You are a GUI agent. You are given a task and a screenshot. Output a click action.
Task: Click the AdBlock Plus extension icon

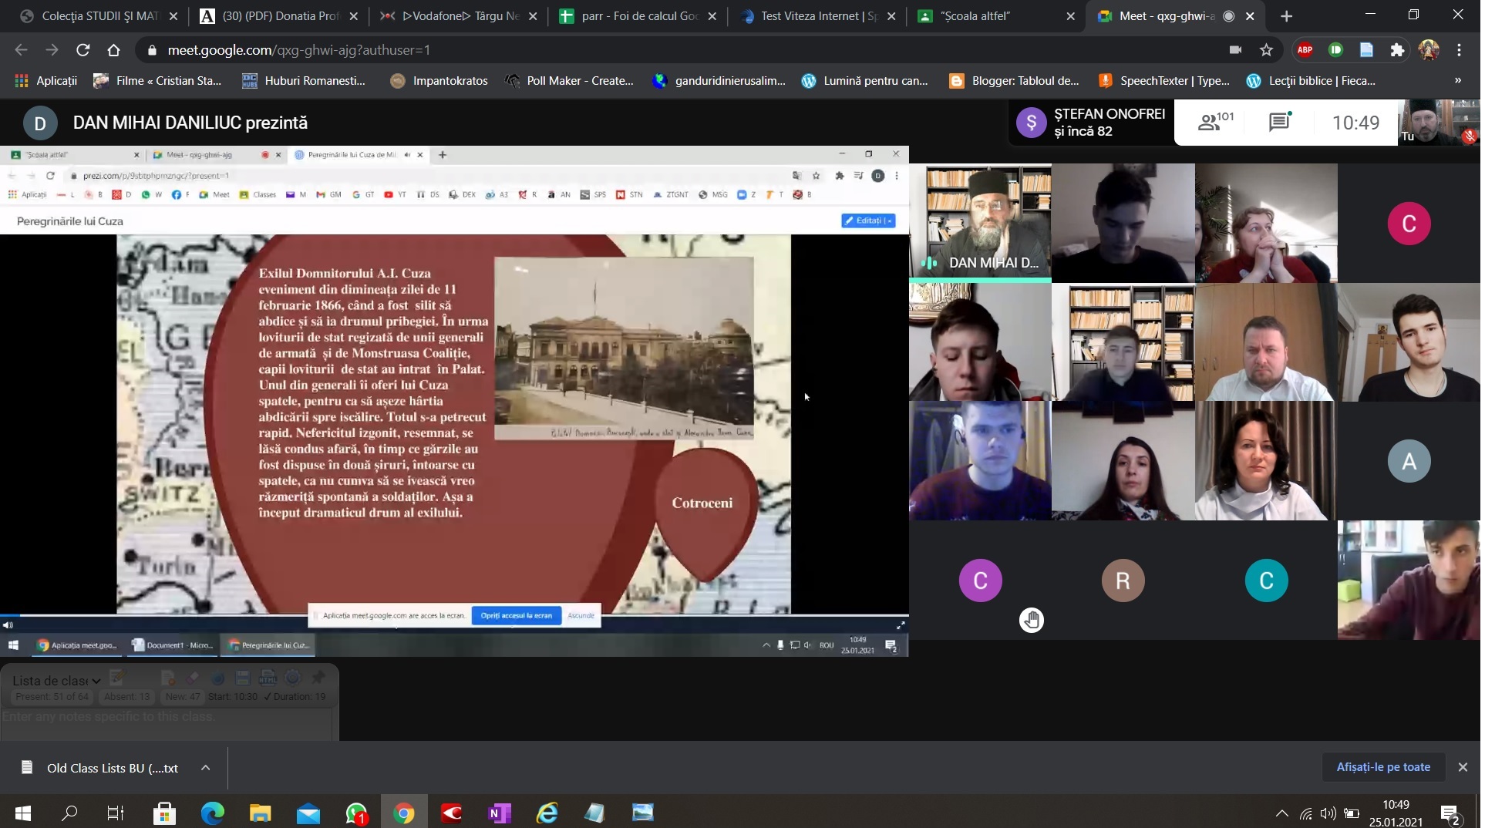pyautogui.click(x=1305, y=50)
